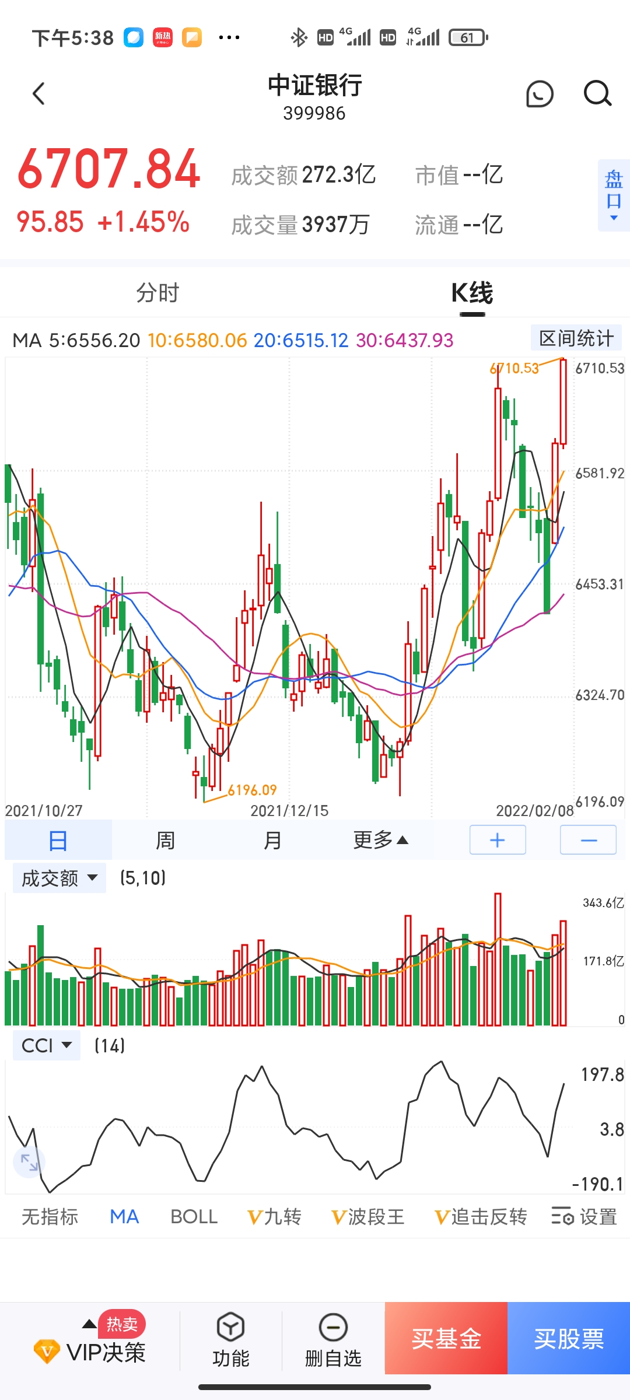Select the 无指标 option

tap(50, 1217)
